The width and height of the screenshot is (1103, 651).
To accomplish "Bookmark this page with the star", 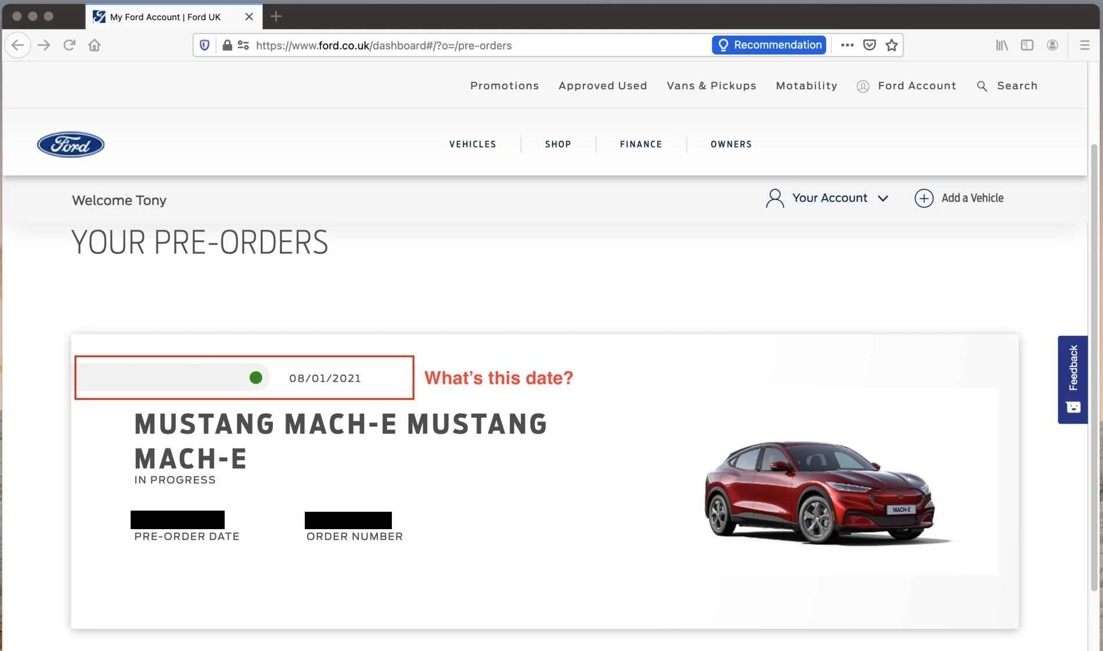I will (892, 45).
